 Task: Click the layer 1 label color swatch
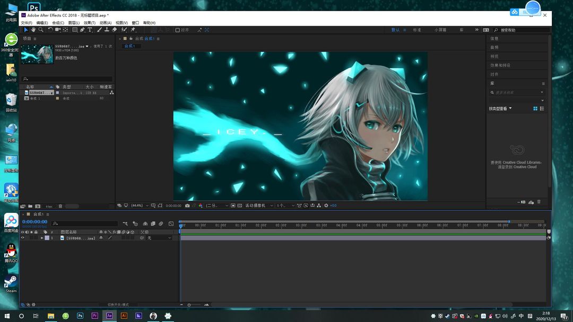[x=47, y=238]
